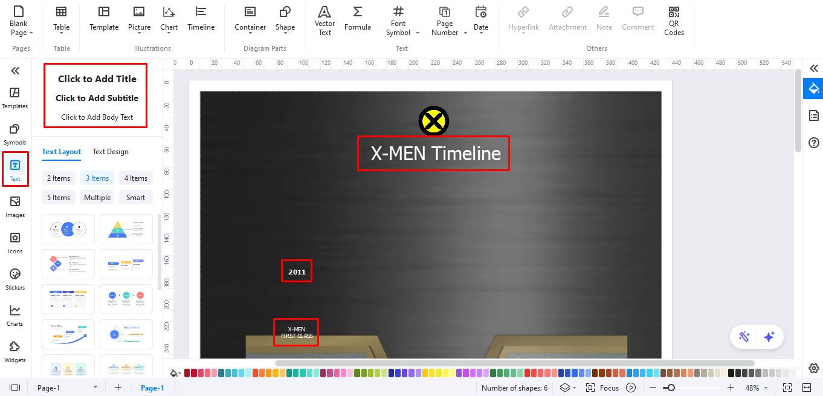Open the Page Number dropdown arrow
The width and height of the screenshot is (823, 396).
coord(465,33)
